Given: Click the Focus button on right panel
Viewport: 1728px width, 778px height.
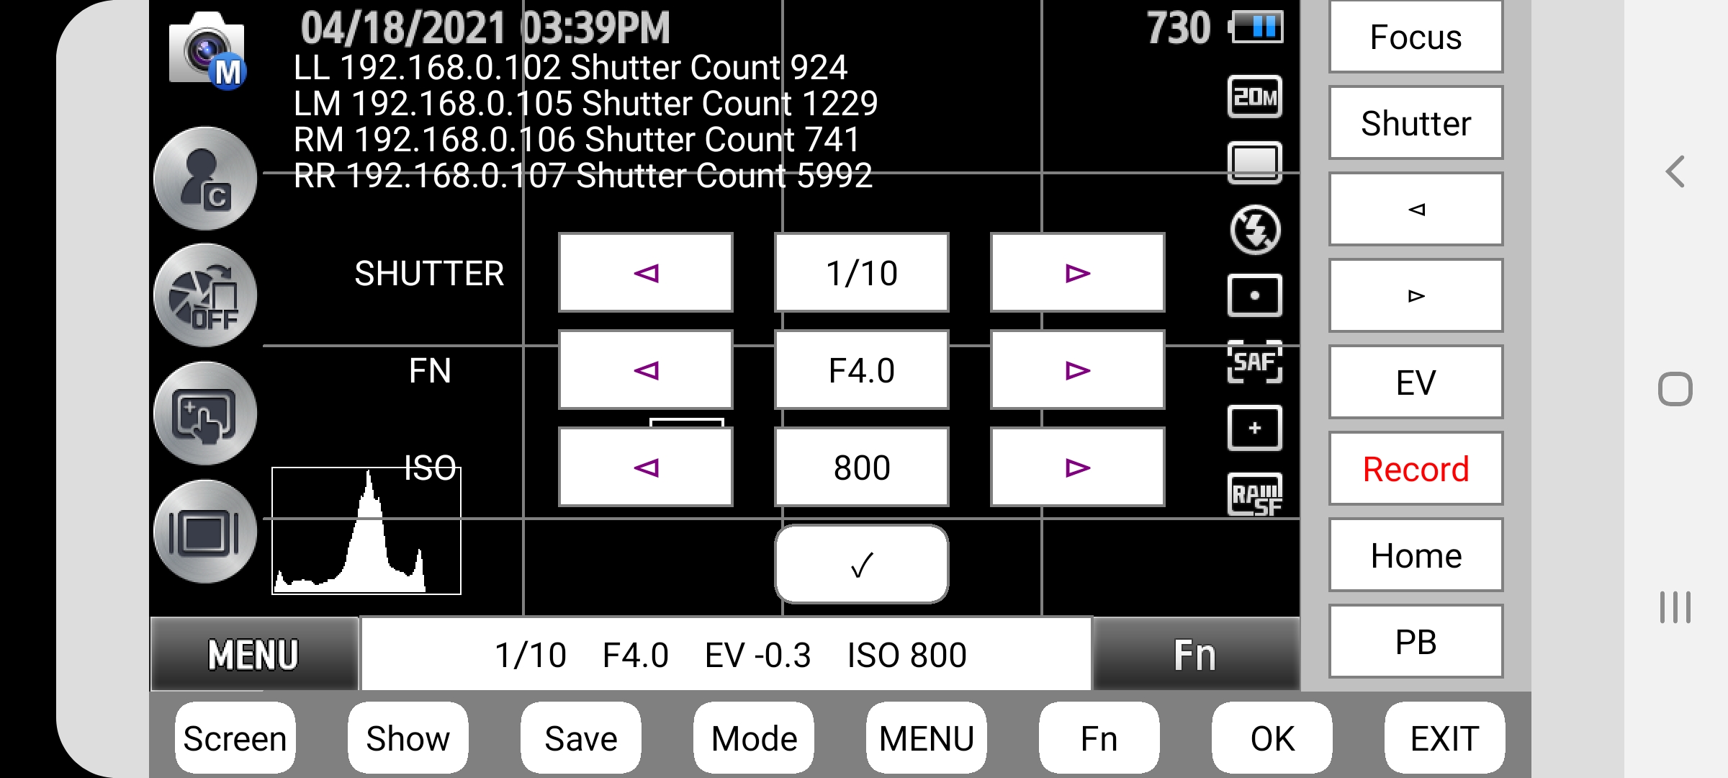Looking at the screenshot, I should tap(1416, 36).
